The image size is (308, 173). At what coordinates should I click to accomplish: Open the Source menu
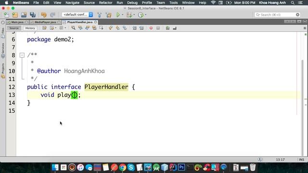coord(89,3)
